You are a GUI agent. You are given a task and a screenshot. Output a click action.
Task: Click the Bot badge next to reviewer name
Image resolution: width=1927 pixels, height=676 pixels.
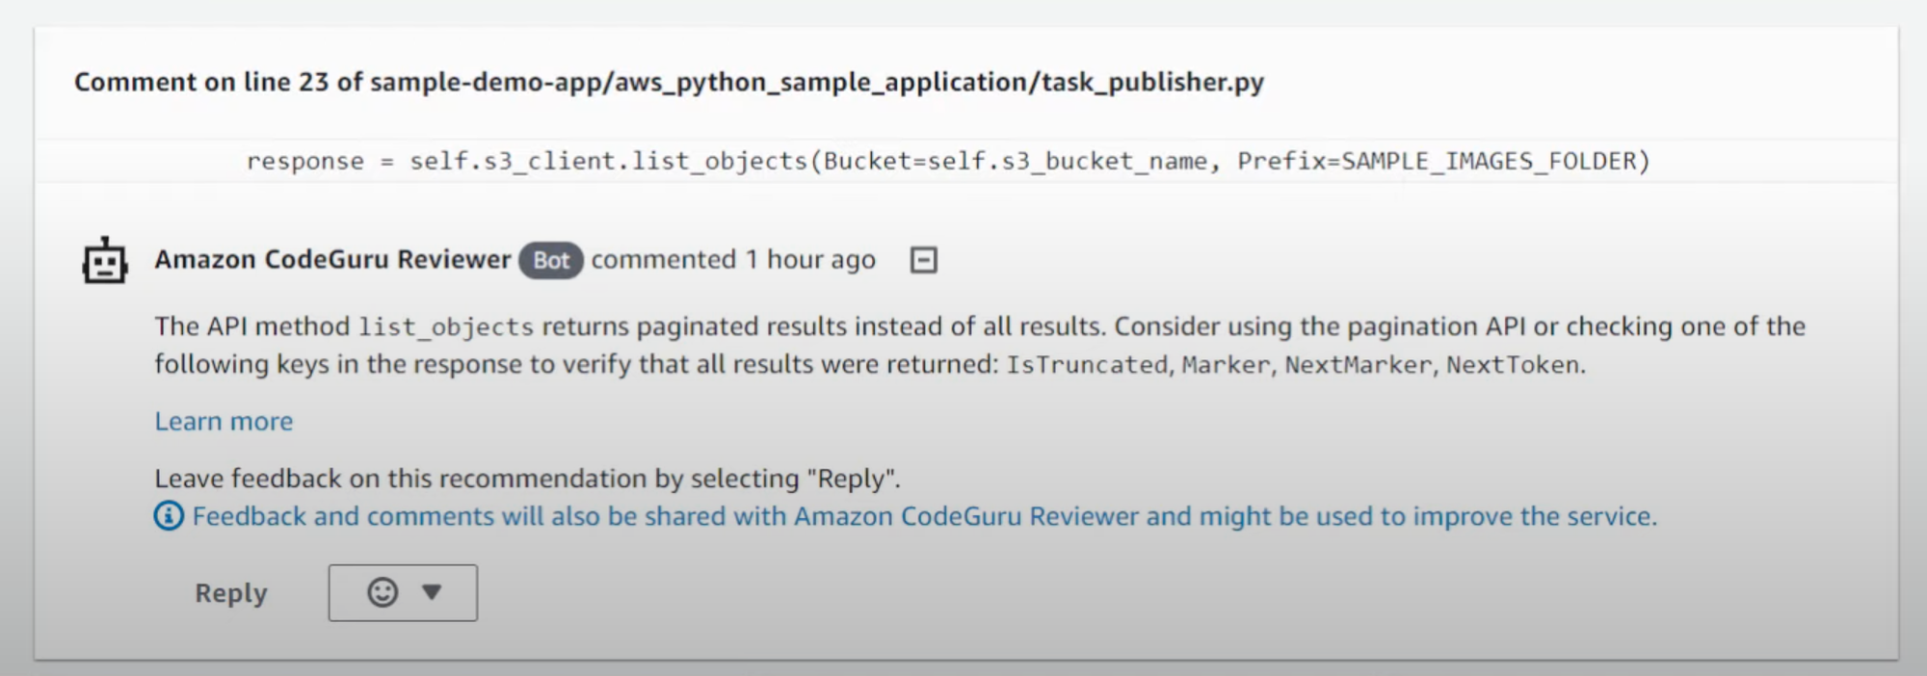(x=551, y=261)
